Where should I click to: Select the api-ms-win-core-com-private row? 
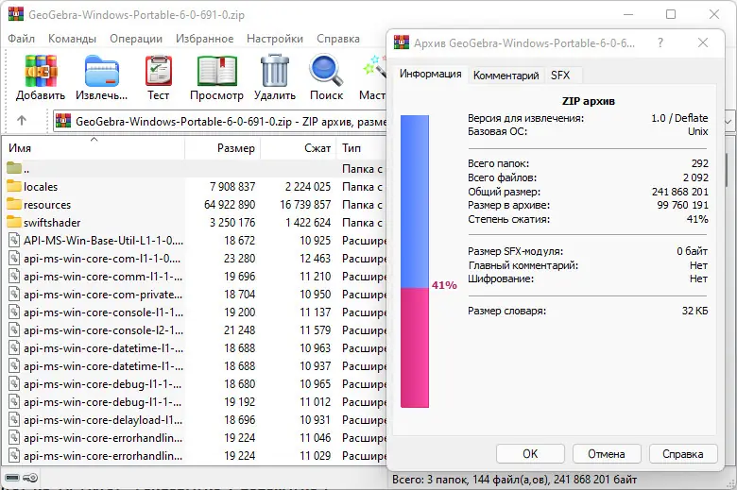(x=194, y=294)
